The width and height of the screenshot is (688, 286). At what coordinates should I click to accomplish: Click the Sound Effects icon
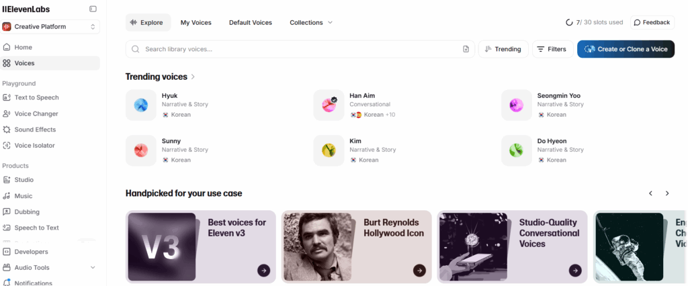[x=7, y=130]
